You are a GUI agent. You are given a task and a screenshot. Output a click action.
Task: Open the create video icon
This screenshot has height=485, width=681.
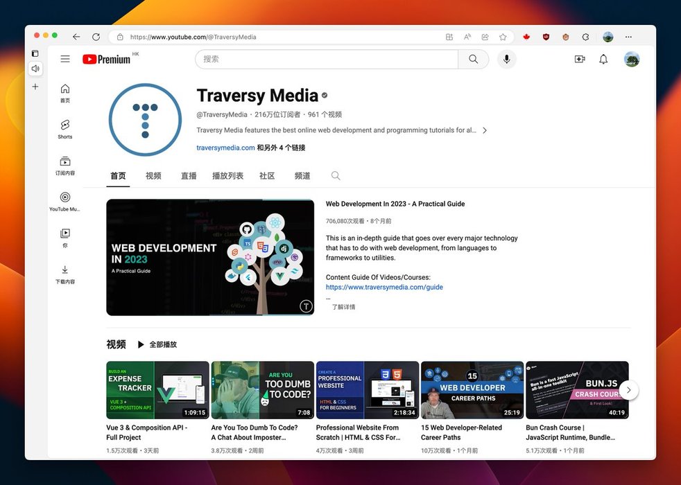point(580,59)
